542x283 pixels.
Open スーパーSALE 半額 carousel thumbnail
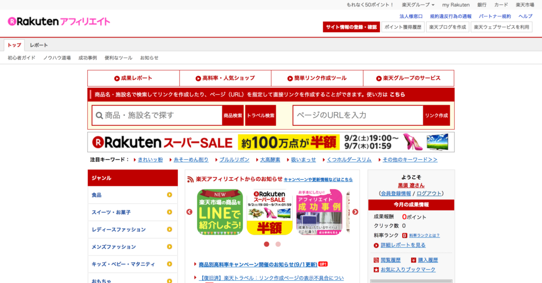(x=269, y=212)
